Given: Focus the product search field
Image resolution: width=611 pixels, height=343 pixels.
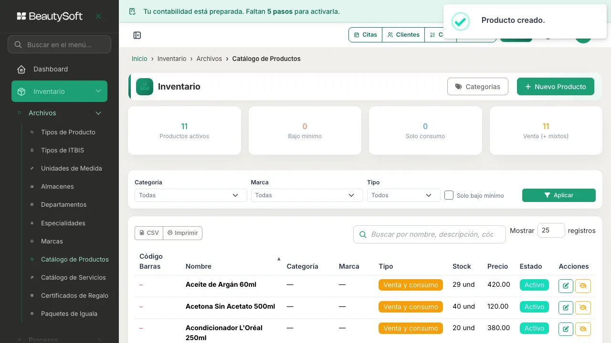Looking at the screenshot, I should [430, 234].
